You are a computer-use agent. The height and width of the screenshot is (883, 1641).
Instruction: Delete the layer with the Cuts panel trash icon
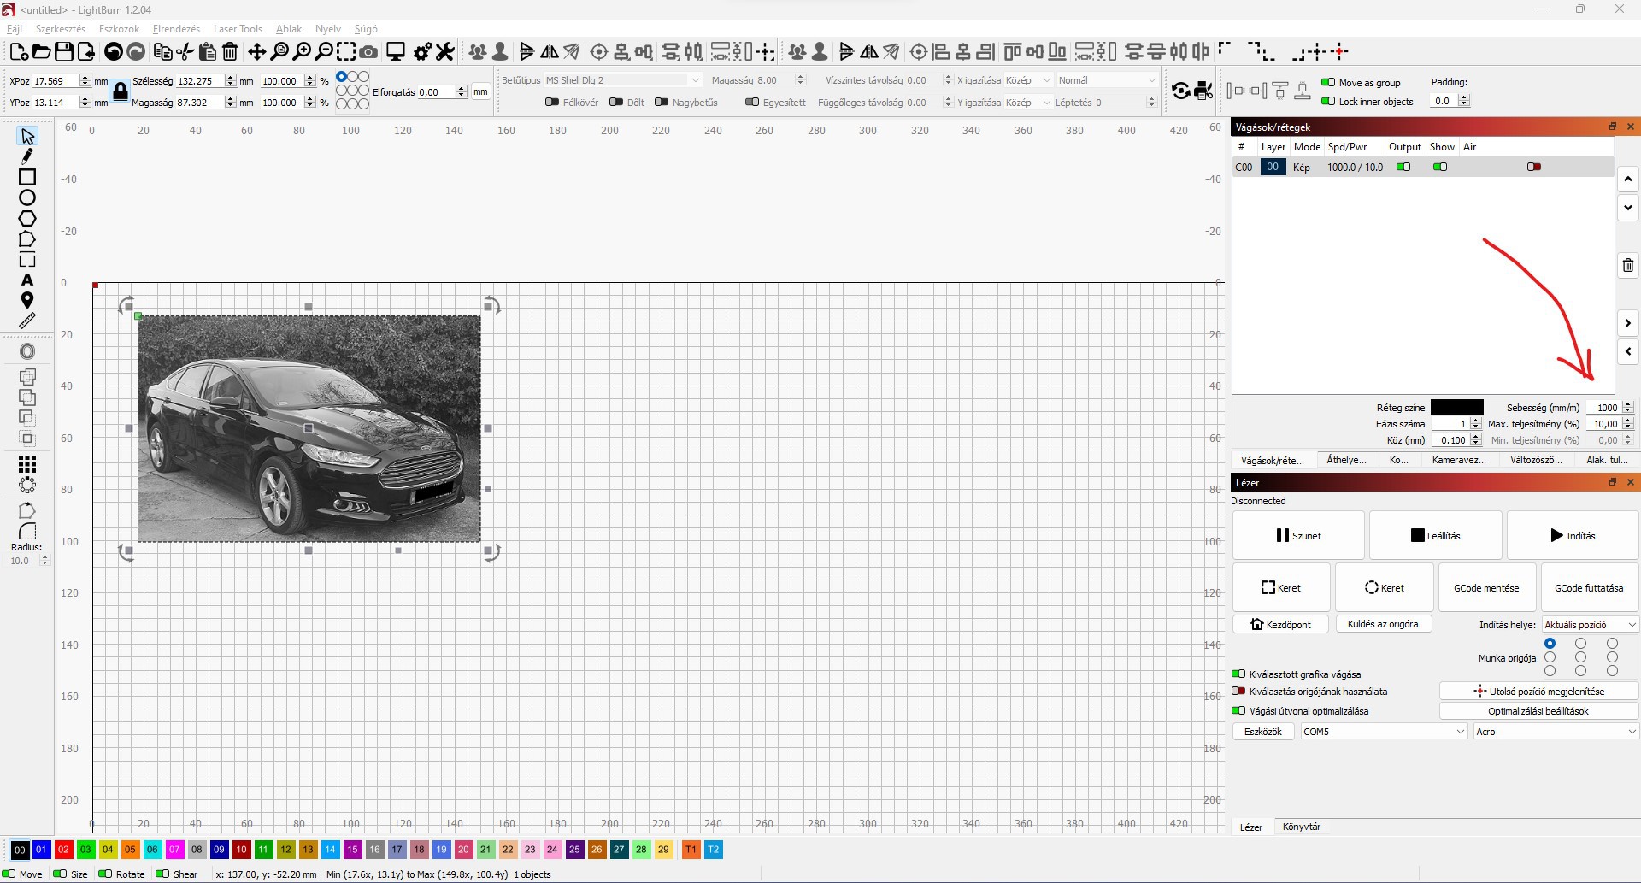(x=1628, y=265)
